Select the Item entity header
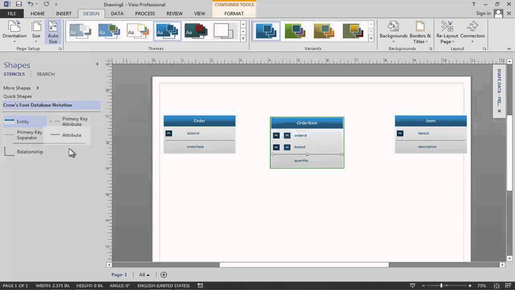515x290 pixels. tap(431, 120)
